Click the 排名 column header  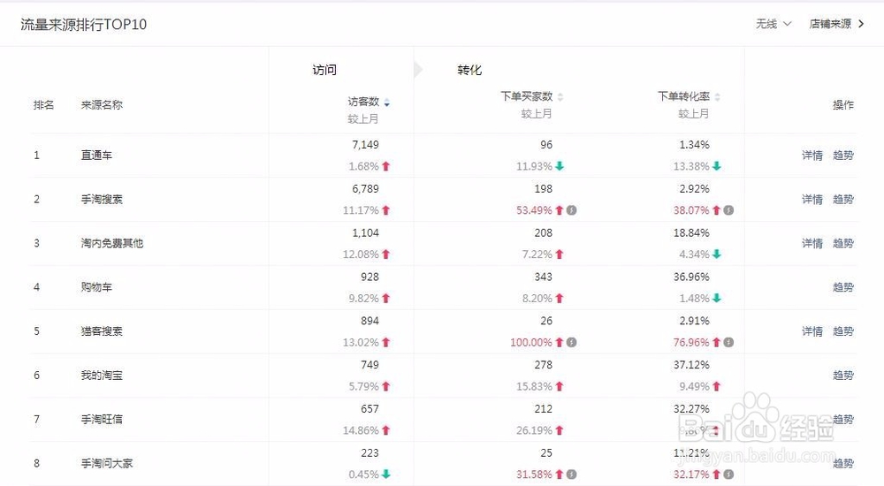point(44,105)
